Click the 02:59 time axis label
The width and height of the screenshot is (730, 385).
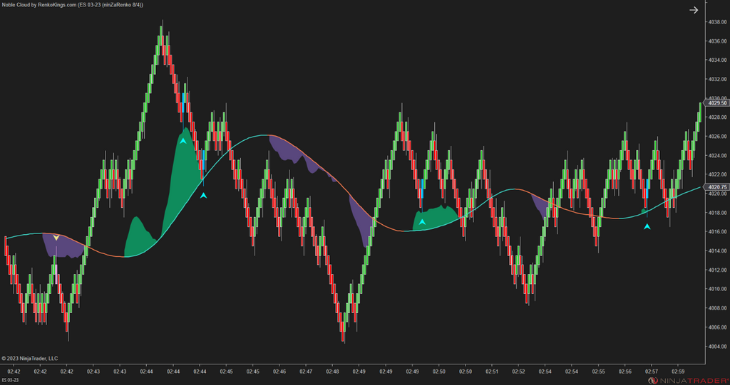point(679,371)
